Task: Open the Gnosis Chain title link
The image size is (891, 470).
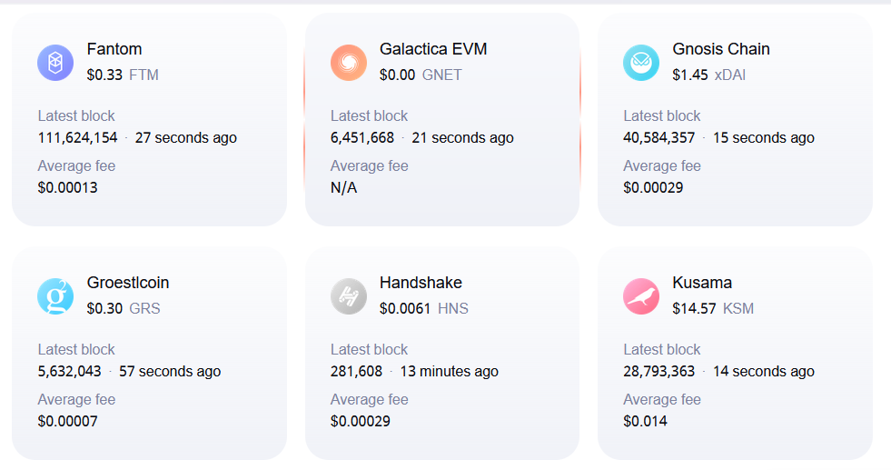Action: [720, 49]
